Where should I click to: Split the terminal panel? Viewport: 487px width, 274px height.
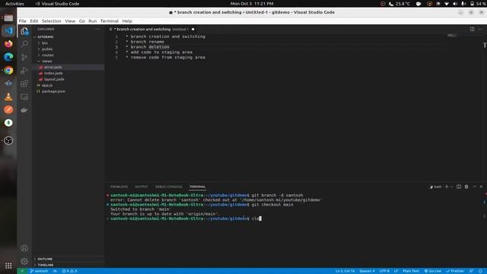point(459,186)
